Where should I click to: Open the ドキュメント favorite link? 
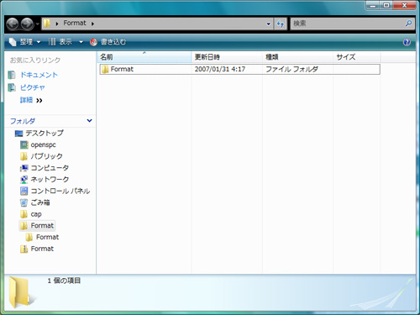tap(39, 75)
